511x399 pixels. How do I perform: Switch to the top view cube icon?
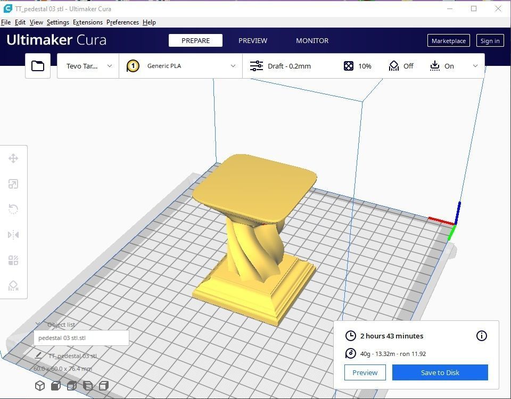(72, 386)
